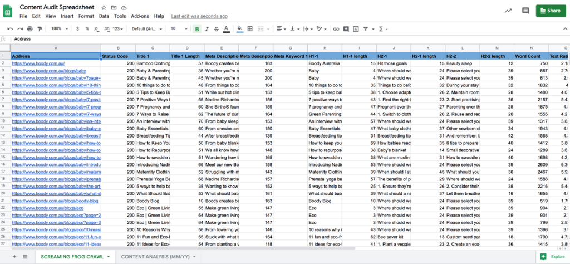Screen dimensions: 570x264
Task: Open the activity trend icon near Share
Action: click(509, 11)
